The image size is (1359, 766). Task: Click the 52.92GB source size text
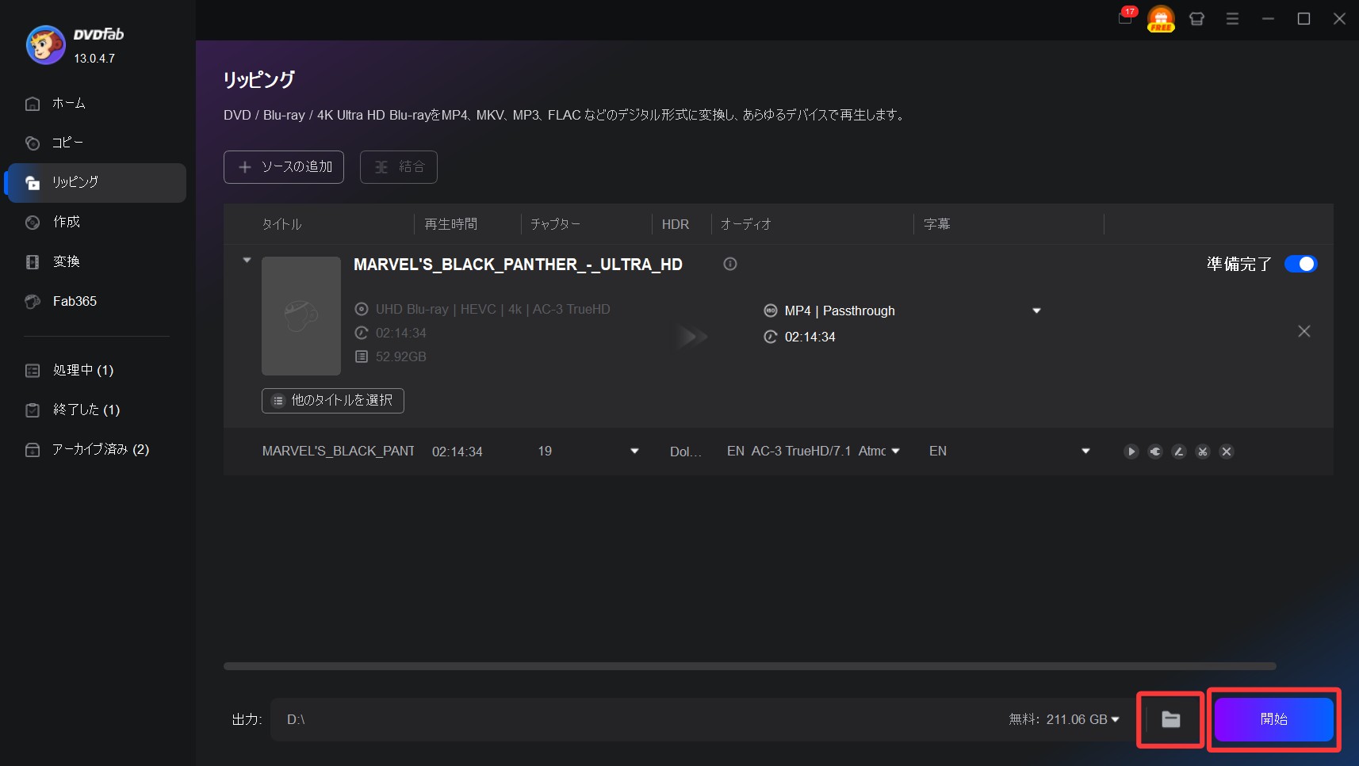400,356
